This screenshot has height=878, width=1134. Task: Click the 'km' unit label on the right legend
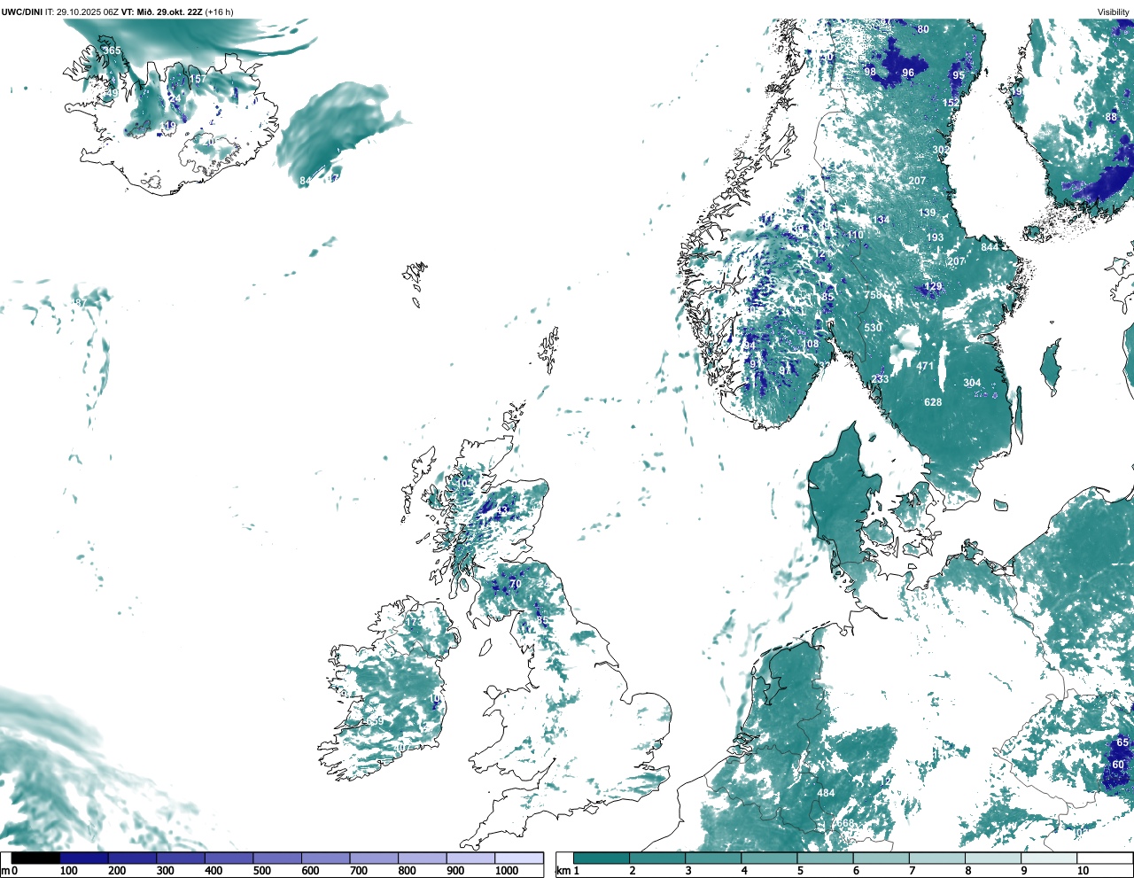563,871
